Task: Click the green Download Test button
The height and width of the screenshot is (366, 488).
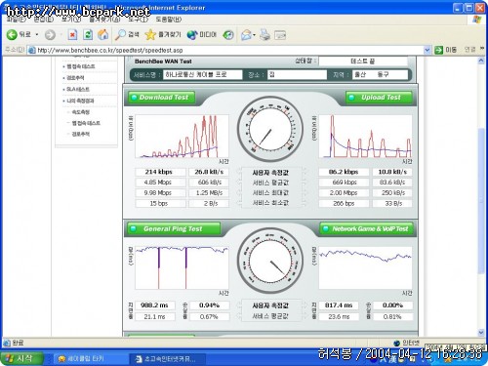Action: (x=161, y=98)
